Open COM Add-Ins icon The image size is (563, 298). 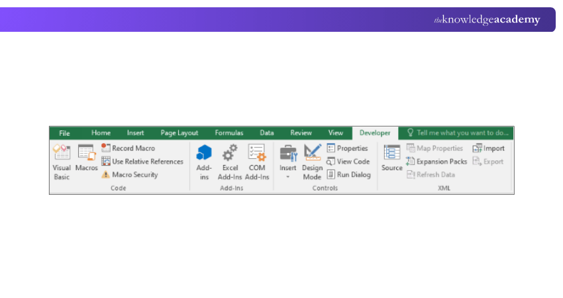[256, 153]
